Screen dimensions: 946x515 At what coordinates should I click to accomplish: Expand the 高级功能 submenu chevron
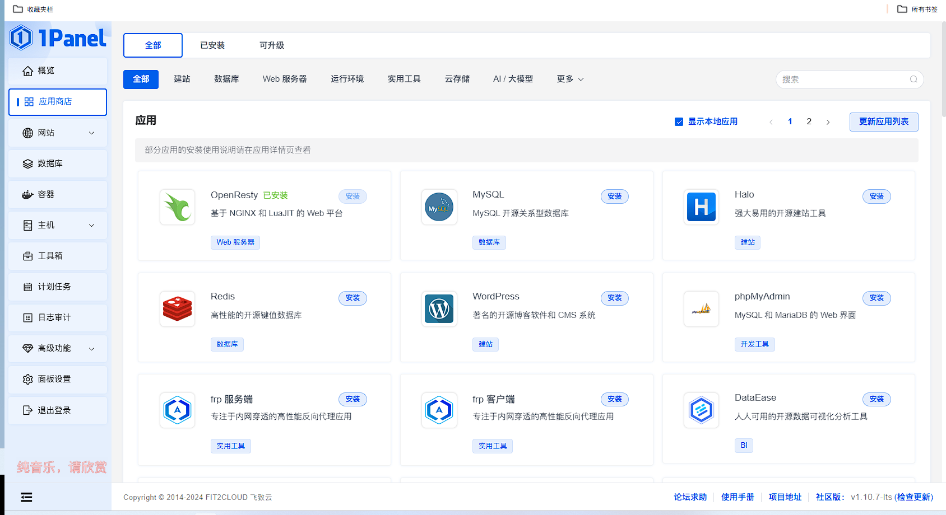92,348
